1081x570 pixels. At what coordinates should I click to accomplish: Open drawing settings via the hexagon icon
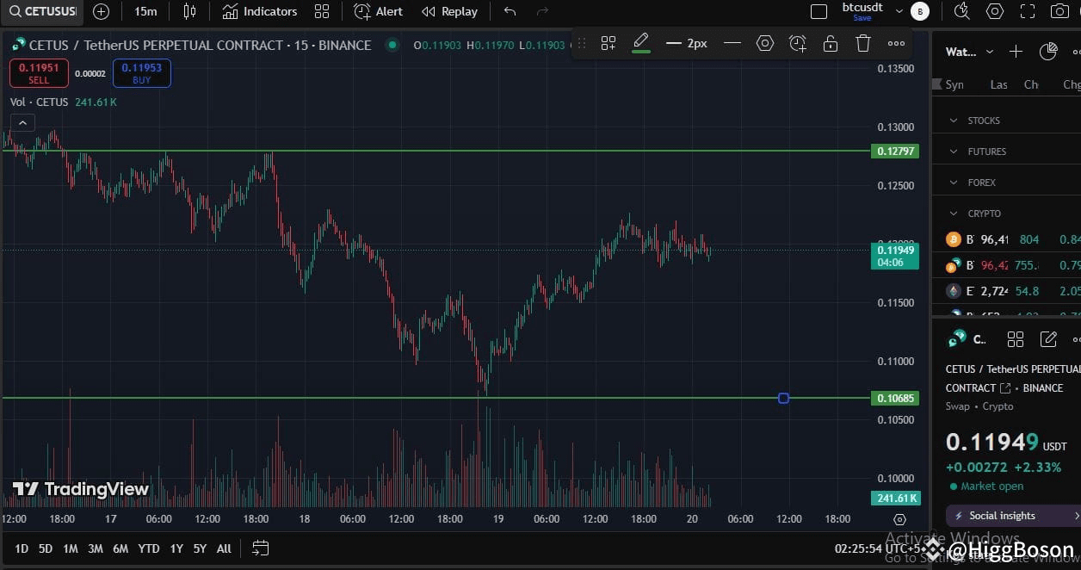pos(765,43)
